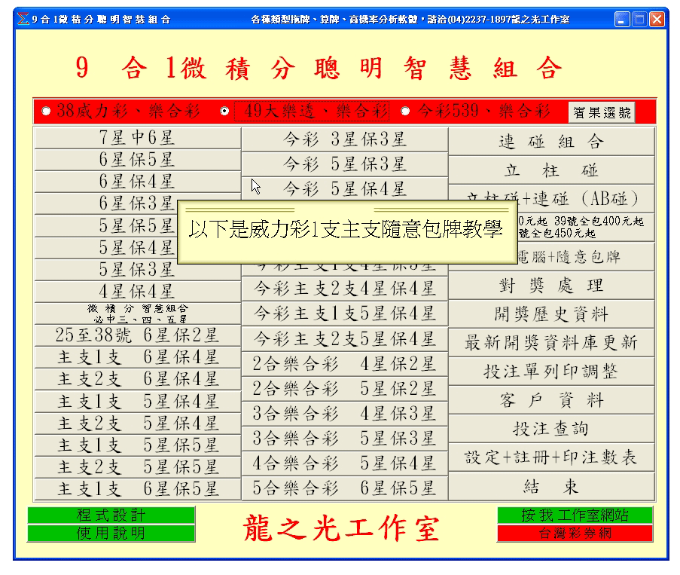Click 投注查詢 bet query button
This screenshot has height=575, width=680.
[551, 429]
